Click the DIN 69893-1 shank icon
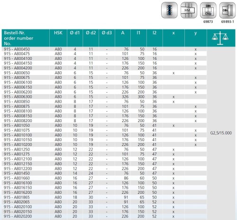This screenshot has width=237, height=220. pyautogui.click(x=228, y=10)
